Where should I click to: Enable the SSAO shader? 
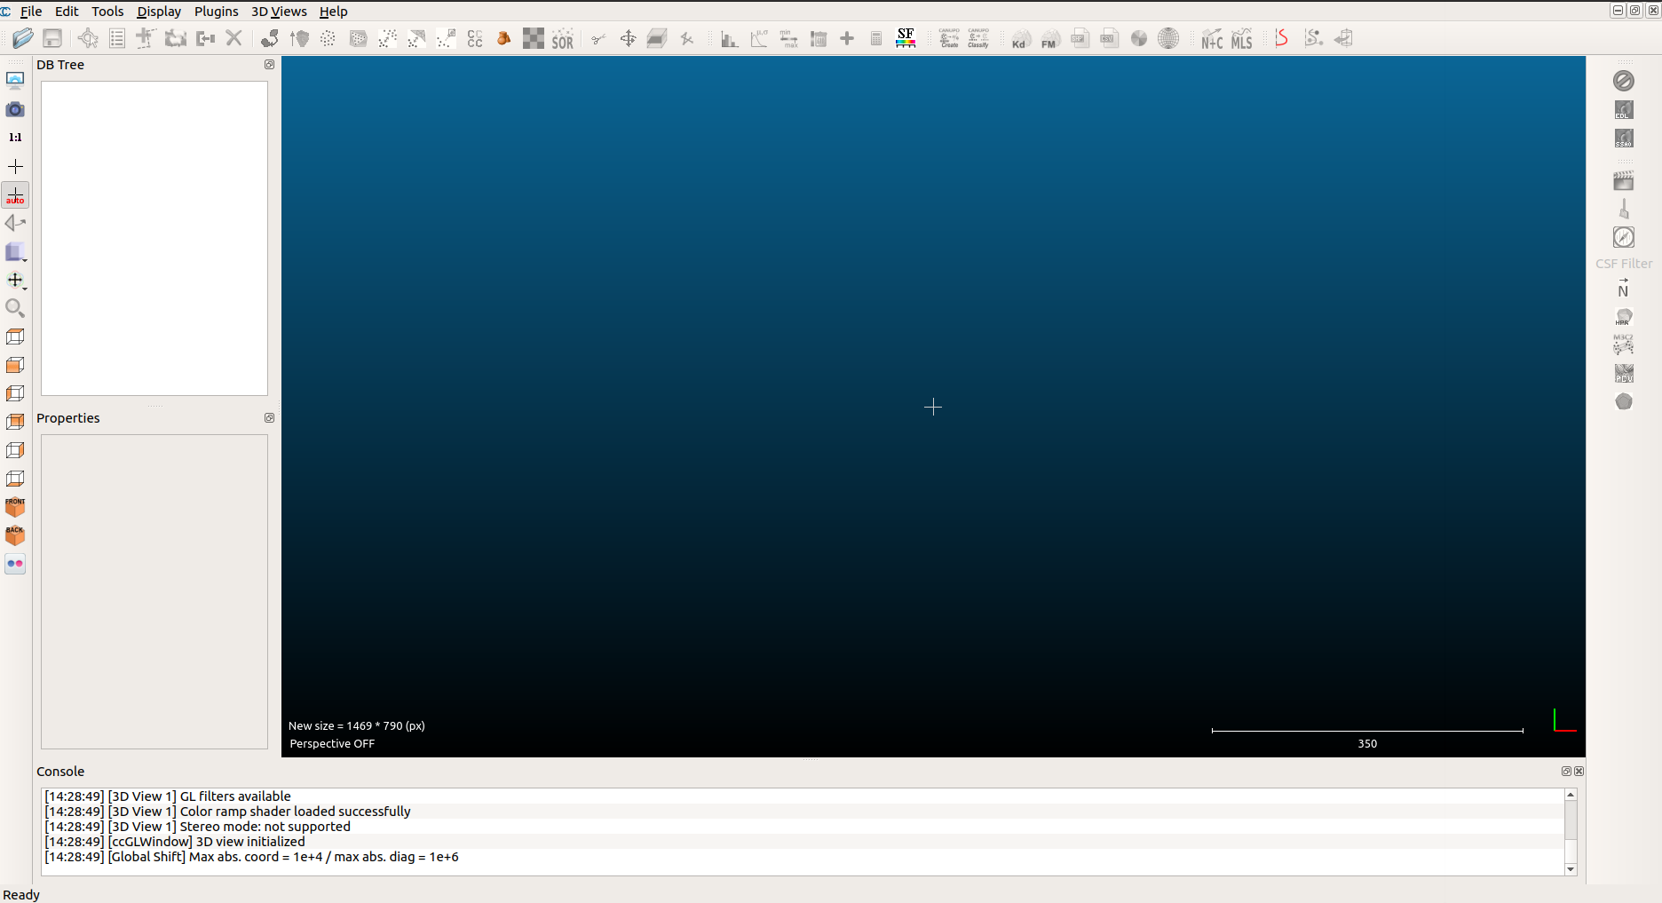click(1624, 138)
